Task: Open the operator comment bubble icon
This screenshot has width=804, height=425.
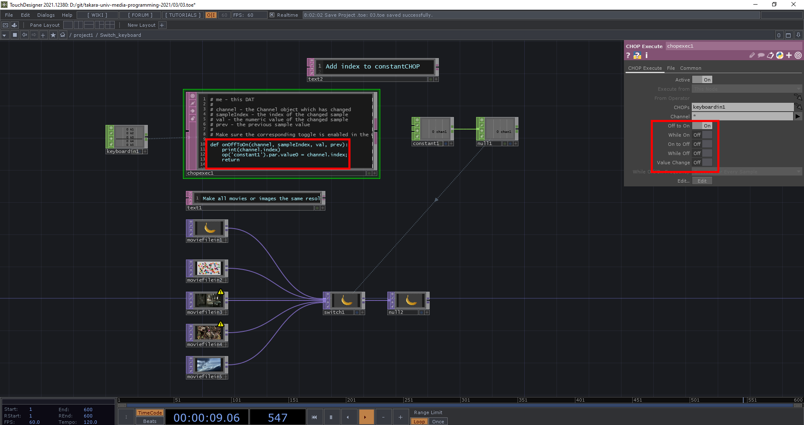Action: click(761, 55)
